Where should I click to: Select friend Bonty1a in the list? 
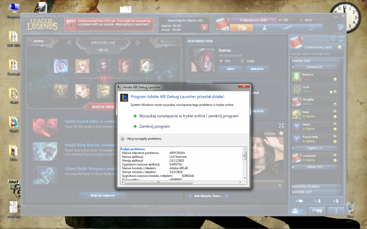coord(315,77)
